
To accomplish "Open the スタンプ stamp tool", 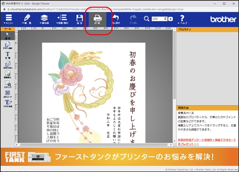I will point(8,84).
